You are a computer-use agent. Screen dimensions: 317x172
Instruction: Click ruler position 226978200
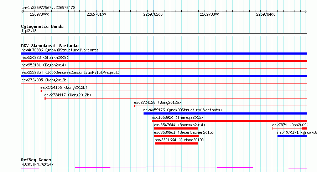[153, 14]
